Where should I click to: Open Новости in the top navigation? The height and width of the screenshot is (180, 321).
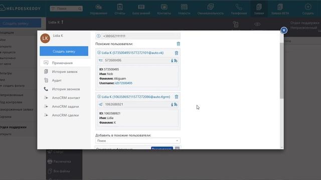click(184, 9)
